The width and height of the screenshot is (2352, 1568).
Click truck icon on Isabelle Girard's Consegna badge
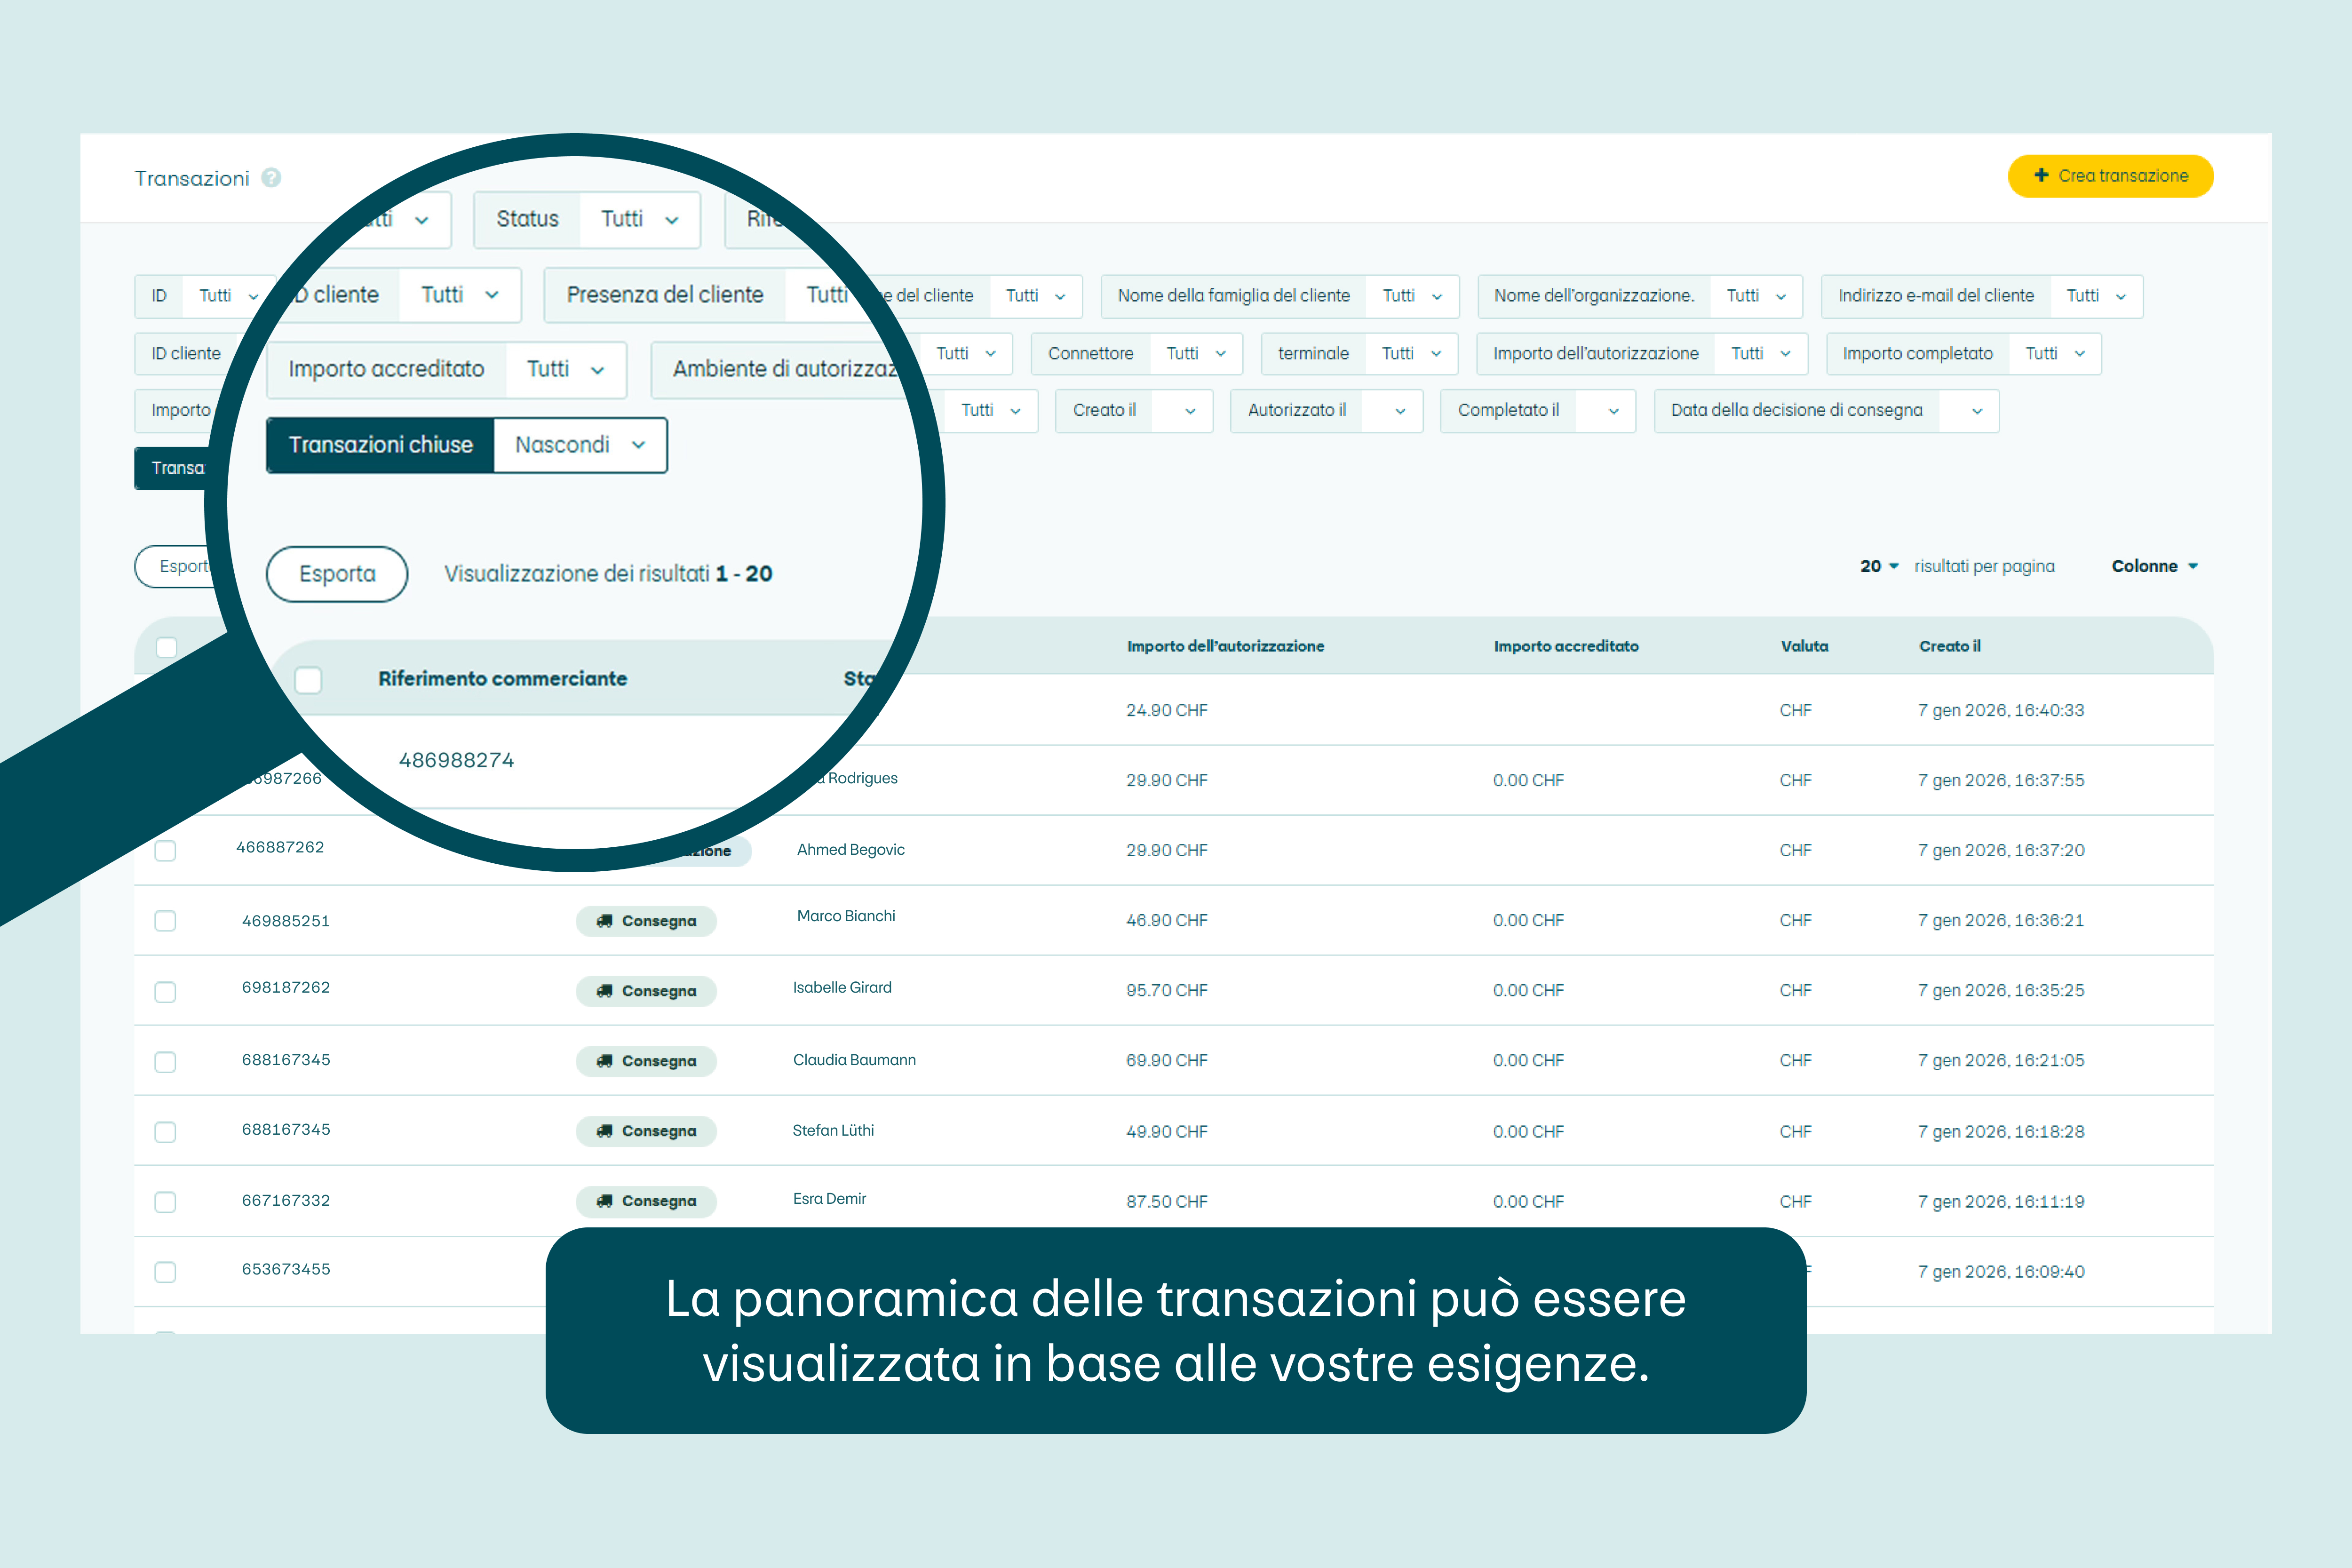coord(604,991)
